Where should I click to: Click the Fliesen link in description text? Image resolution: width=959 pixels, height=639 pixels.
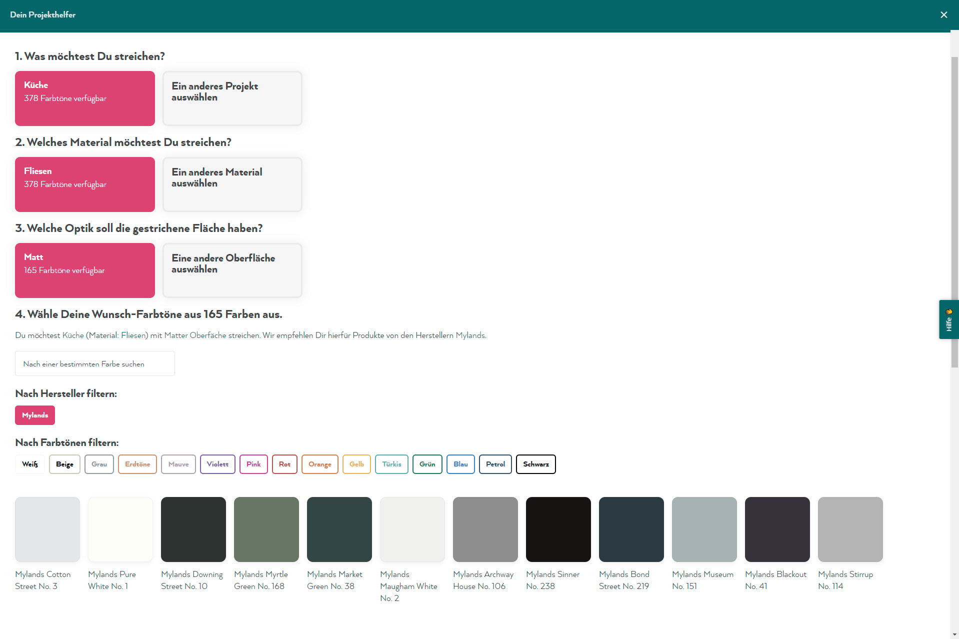pos(133,335)
